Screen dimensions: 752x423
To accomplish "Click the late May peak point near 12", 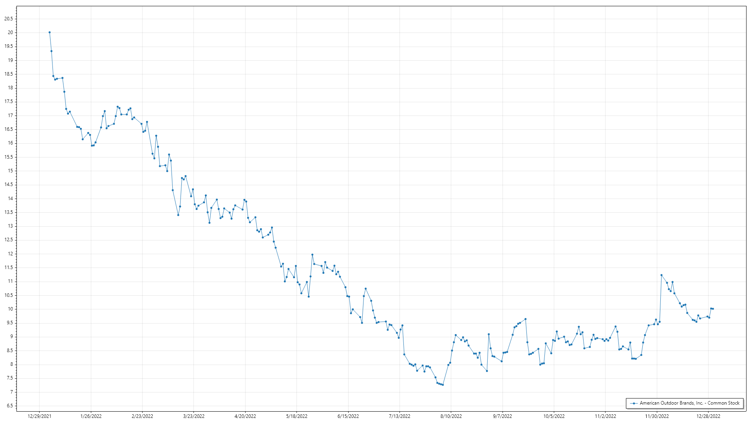I will pos(312,255).
